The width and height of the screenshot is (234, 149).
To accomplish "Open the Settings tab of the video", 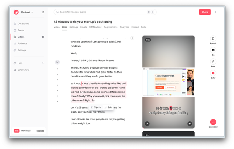I will point(74,27).
